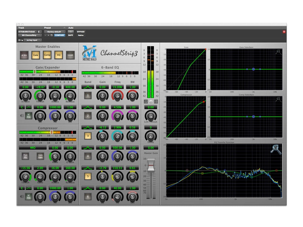Toggle the Comp master enable button
Image resolution: width=303 pixels, height=227 pixels.
(47, 55)
